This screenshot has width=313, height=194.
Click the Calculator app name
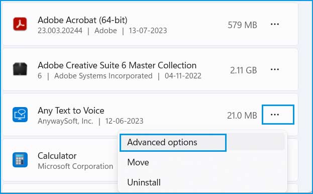[57, 156]
